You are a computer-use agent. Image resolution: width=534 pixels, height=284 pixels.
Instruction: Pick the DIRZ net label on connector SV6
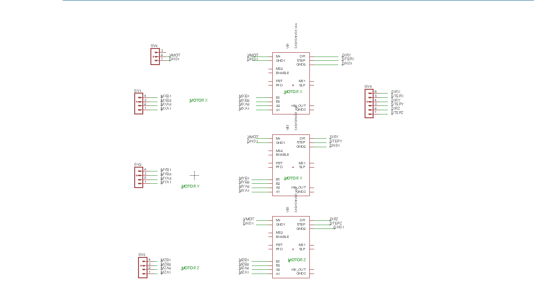point(396,108)
